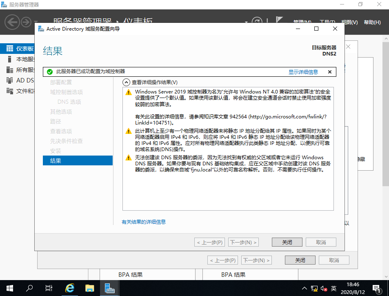Click the Server Manager vertical scrollbar

point(386,114)
